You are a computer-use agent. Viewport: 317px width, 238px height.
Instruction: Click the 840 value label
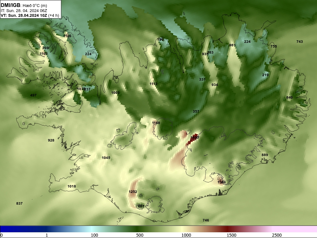[x=289, y=97]
